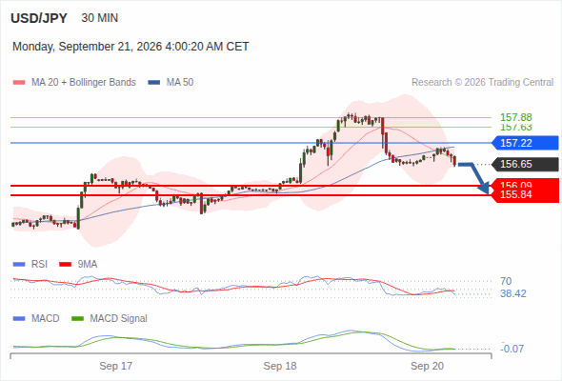Image resolution: width=562 pixels, height=381 pixels.
Task: Click the Sep 20 date axis label
Action: point(428,366)
